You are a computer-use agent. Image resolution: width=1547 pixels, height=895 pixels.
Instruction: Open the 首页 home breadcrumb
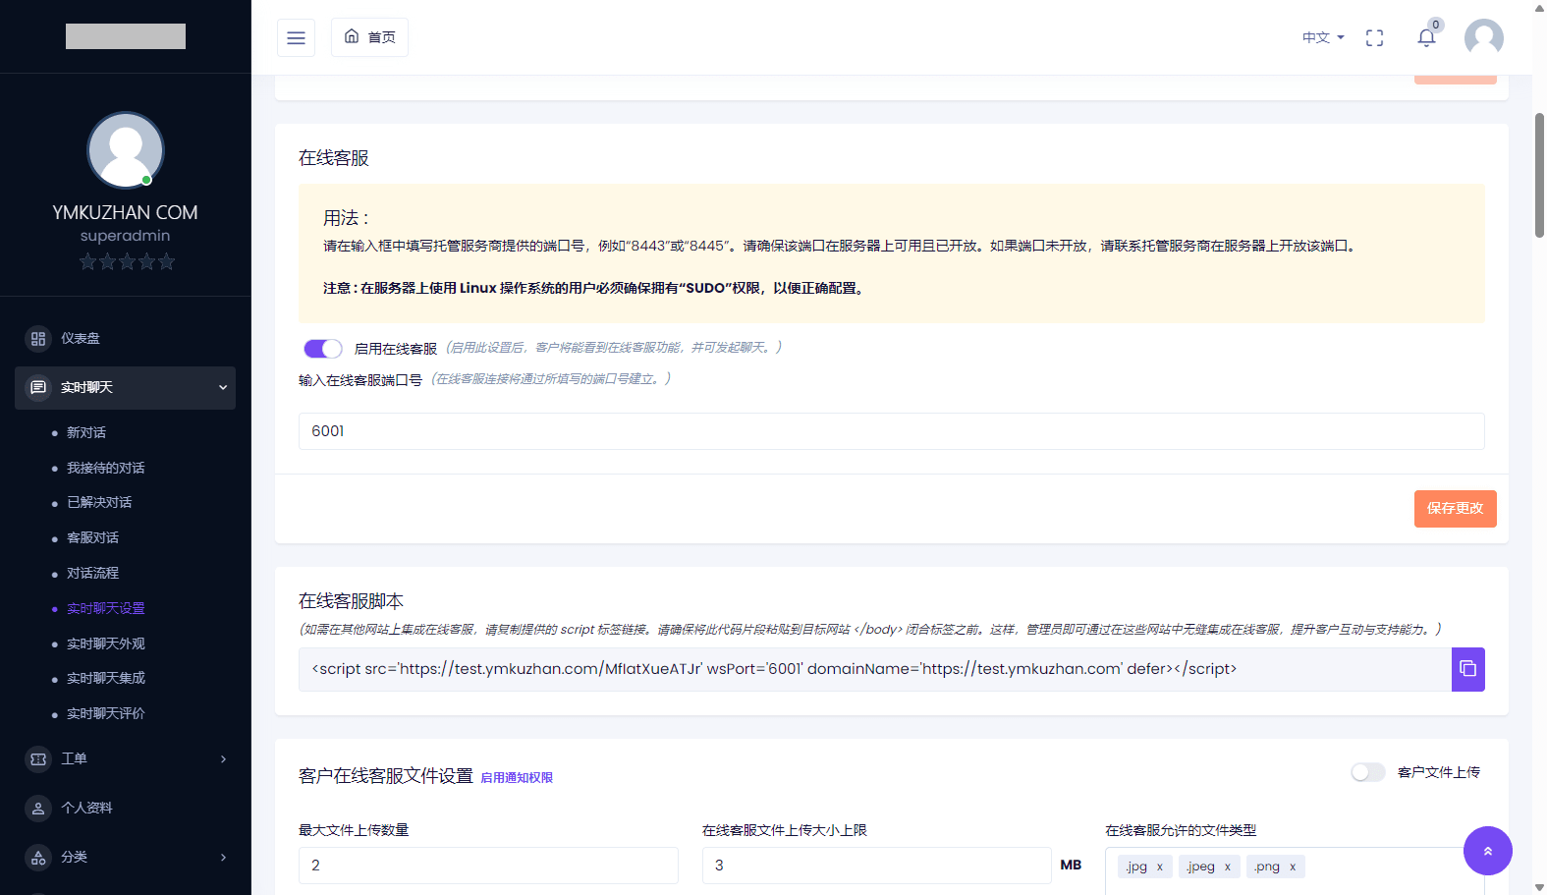(369, 37)
